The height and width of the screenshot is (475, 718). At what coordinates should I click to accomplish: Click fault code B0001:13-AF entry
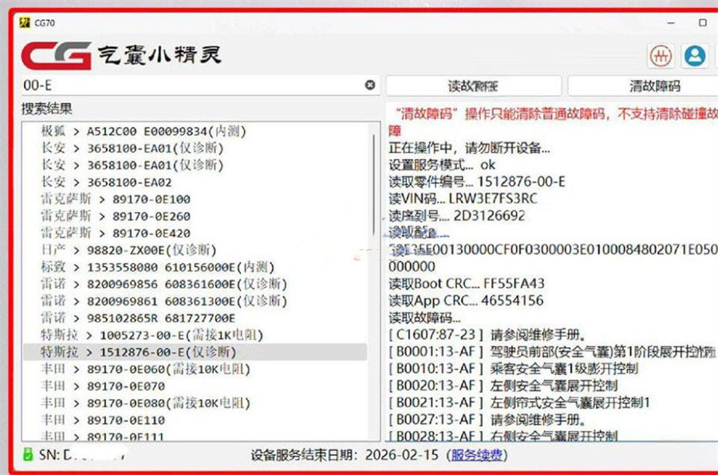[552, 351]
